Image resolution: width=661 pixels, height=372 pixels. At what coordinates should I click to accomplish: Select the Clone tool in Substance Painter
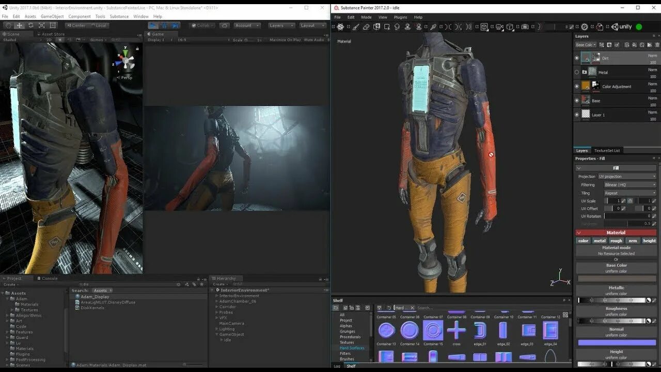point(407,27)
